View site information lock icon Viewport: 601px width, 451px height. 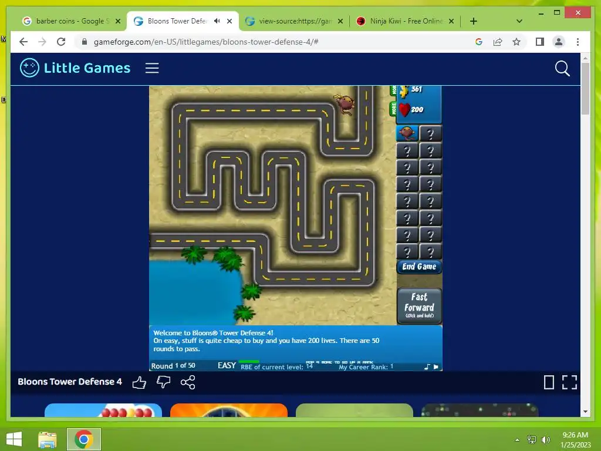[x=85, y=42]
